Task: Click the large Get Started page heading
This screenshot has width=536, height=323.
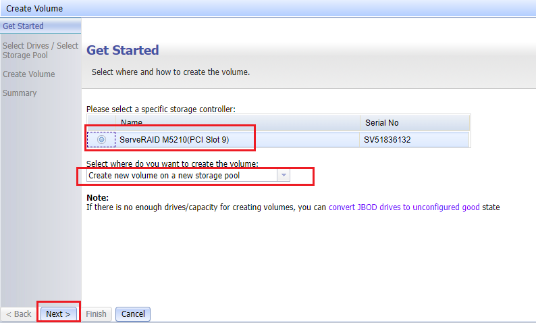Action: tap(123, 51)
